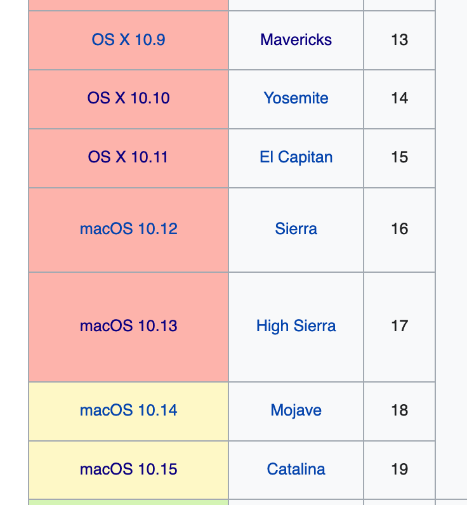Click the number 17 cell
This screenshot has width=467, height=505.
(x=399, y=326)
